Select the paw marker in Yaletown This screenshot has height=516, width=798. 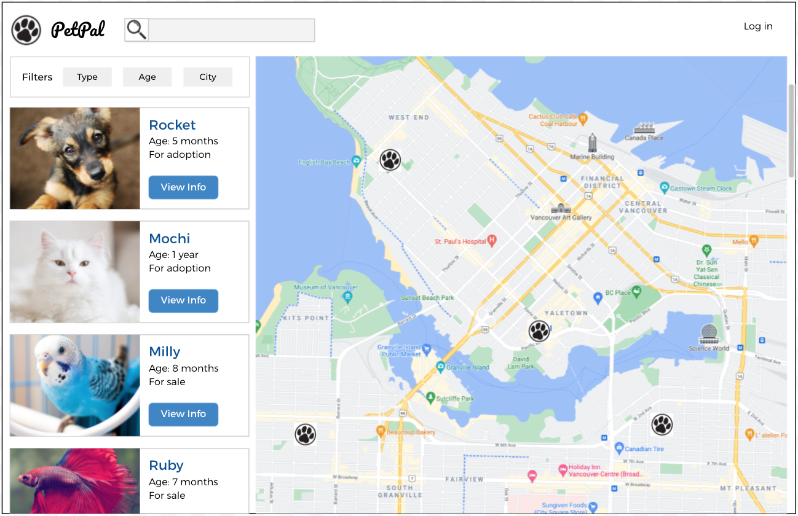click(539, 331)
